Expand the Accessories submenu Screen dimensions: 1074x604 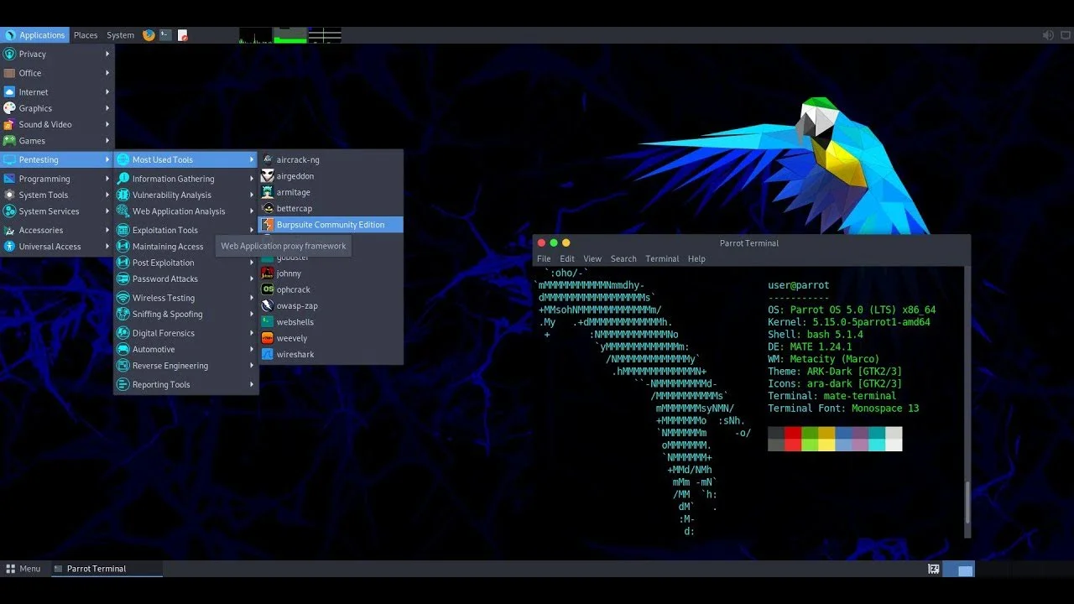[57, 230]
